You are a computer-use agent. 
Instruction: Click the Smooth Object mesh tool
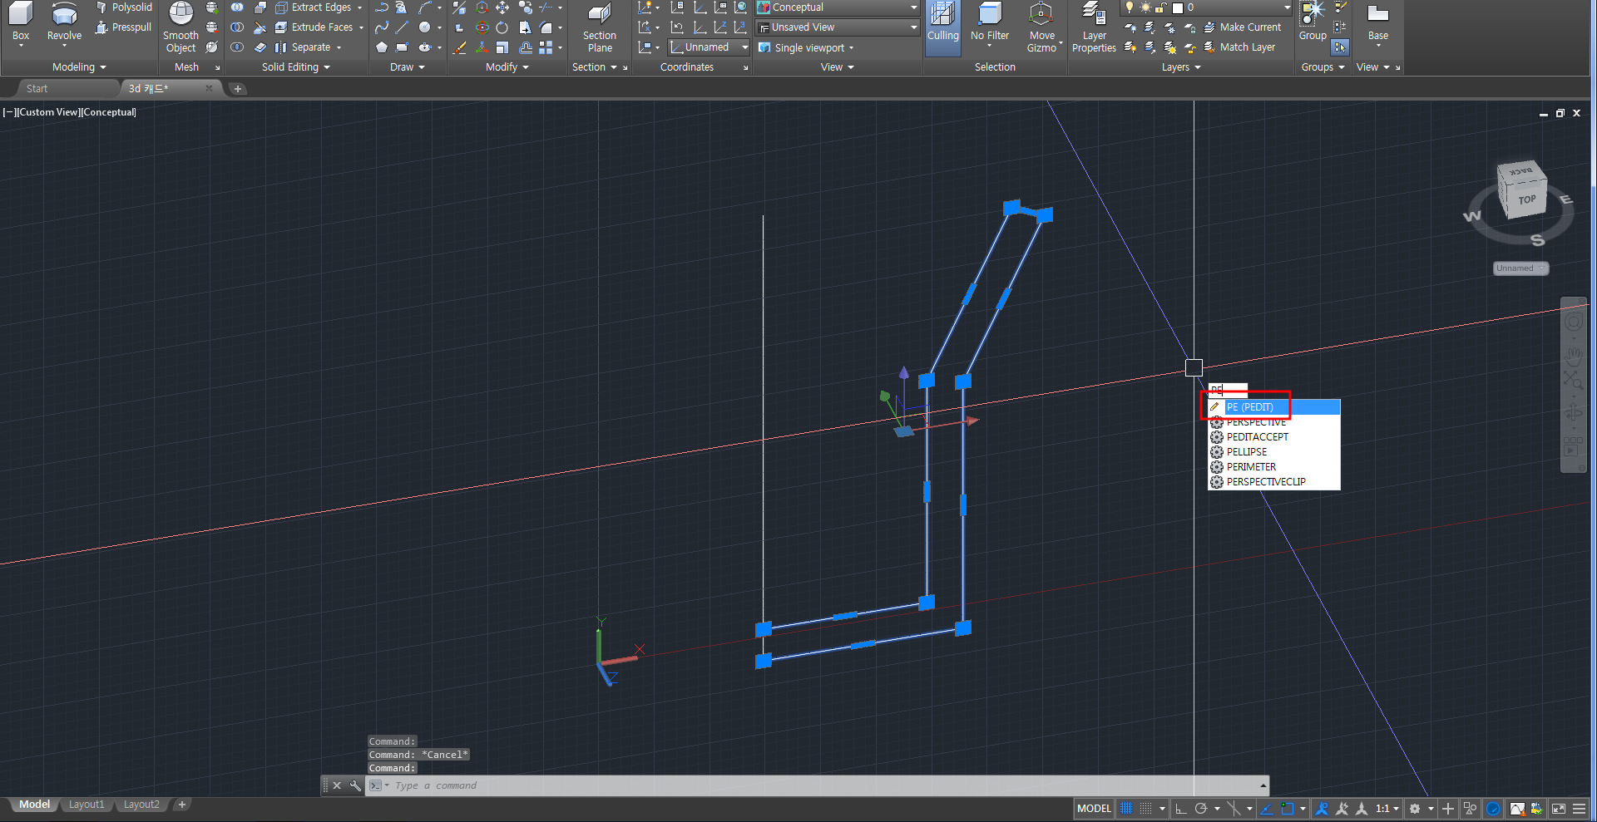[x=180, y=27]
